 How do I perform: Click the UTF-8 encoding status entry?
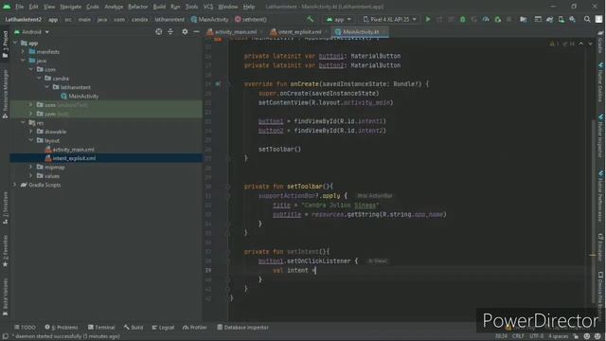click(536, 336)
